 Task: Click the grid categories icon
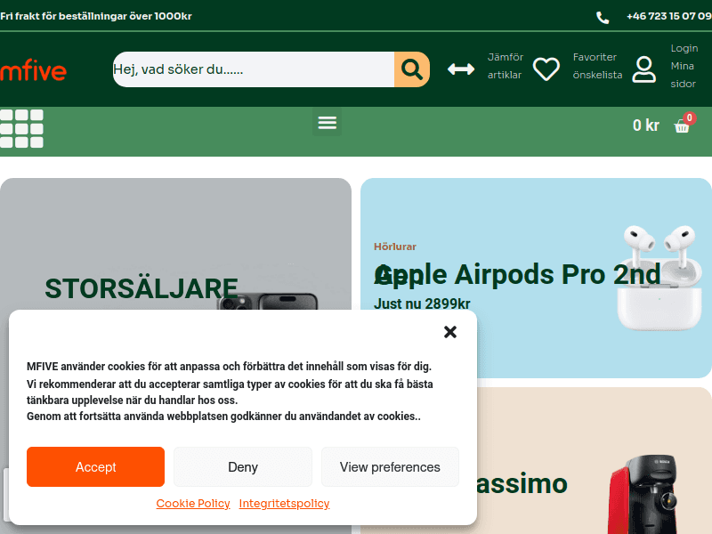pos(21,128)
